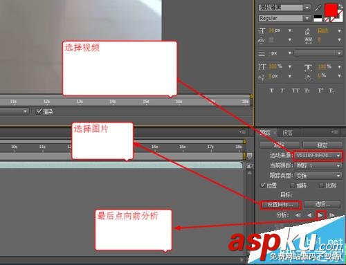Enable the 旋转 rotation checkbox
This screenshot has width=346, height=265.
coord(292,185)
